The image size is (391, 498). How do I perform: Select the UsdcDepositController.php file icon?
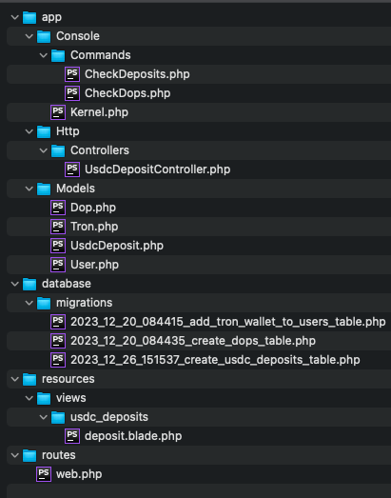pos(72,169)
